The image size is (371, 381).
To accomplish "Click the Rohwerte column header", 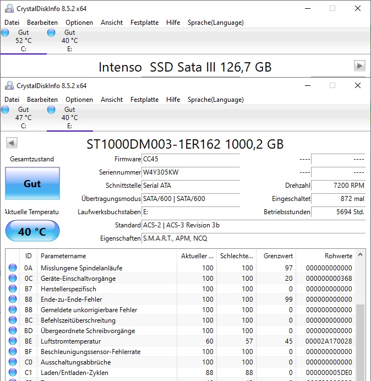I will [x=325, y=256].
